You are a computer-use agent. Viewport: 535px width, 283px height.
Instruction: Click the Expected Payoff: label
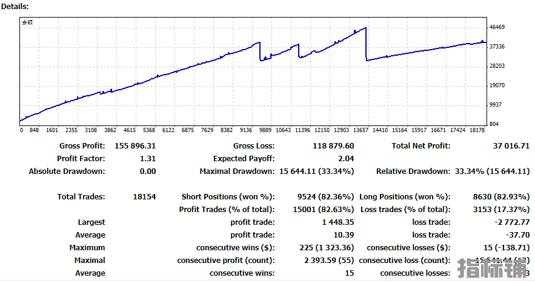[244, 158]
